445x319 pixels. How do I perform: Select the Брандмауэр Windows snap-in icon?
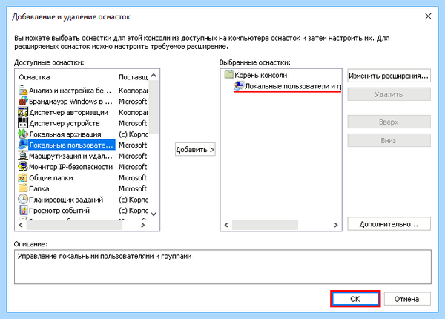pos(23,102)
